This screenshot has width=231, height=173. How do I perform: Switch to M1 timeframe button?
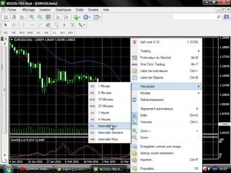pyautogui.click(x=6, y=33)
